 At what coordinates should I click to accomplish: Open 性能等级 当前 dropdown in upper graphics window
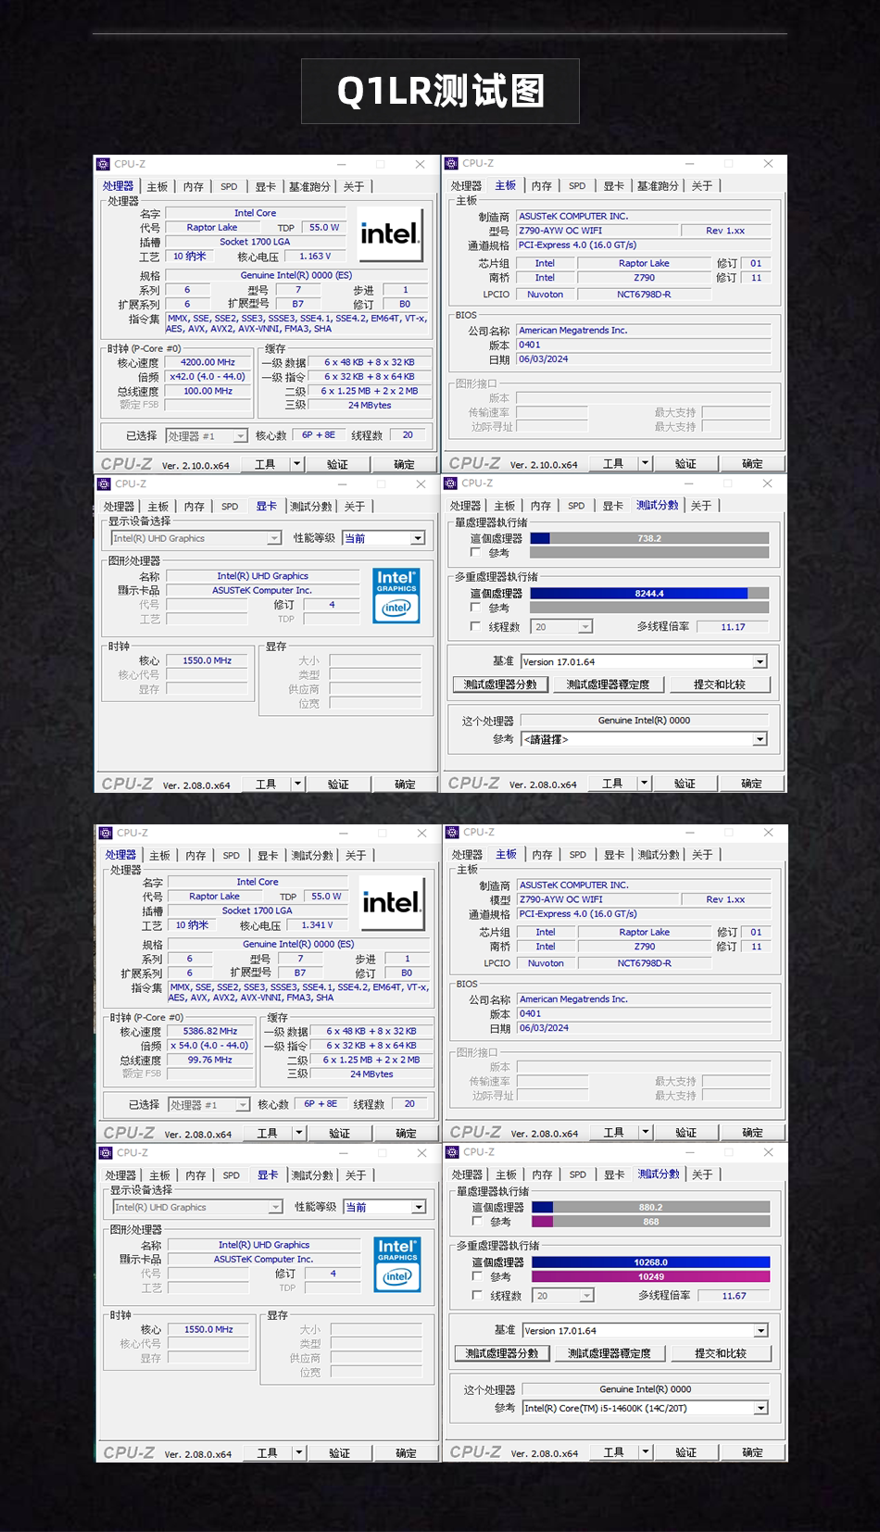(383, 538)
